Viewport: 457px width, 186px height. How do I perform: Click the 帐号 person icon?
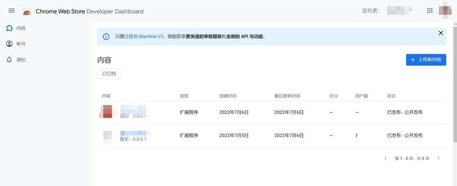coord(10,44)
